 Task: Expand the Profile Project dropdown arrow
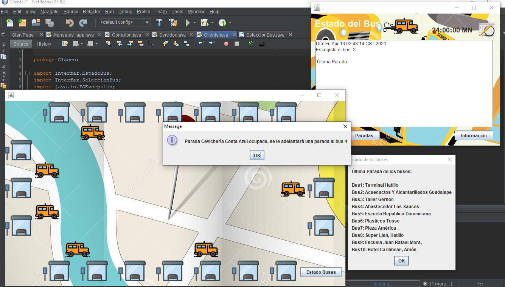click(x=230, y=23)
